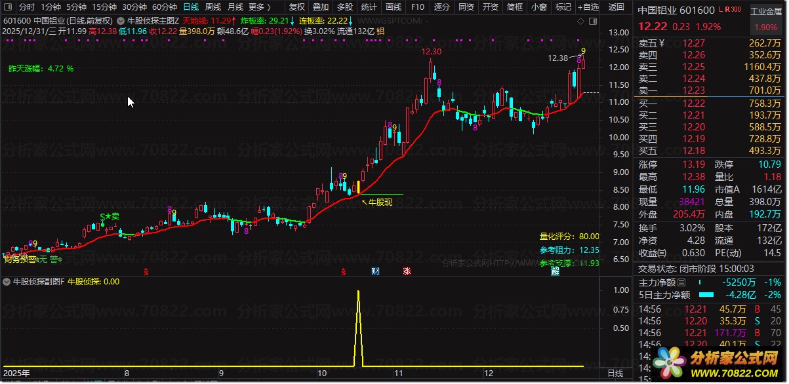Select the 周线 weekly tab
The width and height of the screenshot is (789, 384).
coord(213,7)
